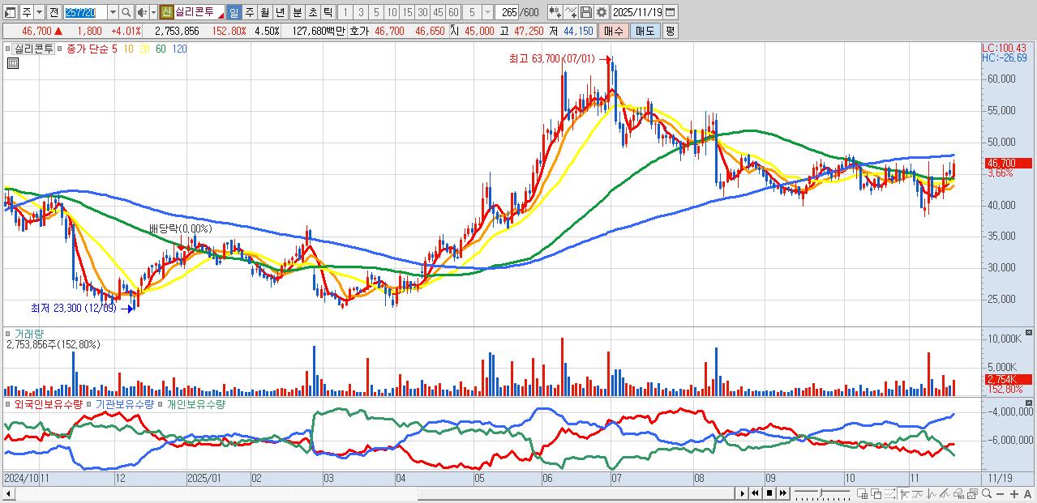Click the small X closing the holdings panel
1037x503 pixels.
click(x=1030, y=403)
